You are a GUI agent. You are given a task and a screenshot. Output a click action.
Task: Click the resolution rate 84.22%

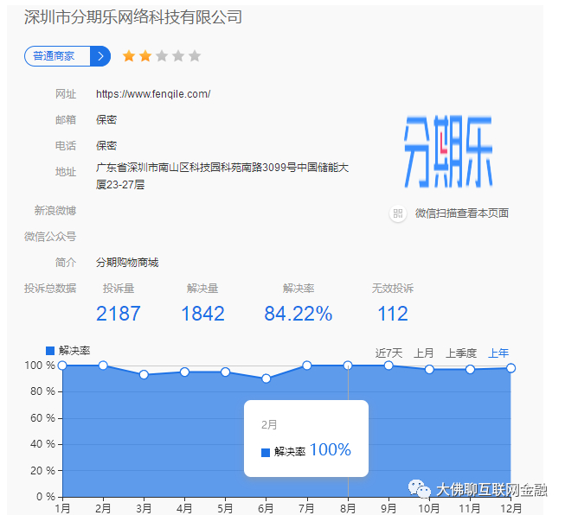(299, 314)
